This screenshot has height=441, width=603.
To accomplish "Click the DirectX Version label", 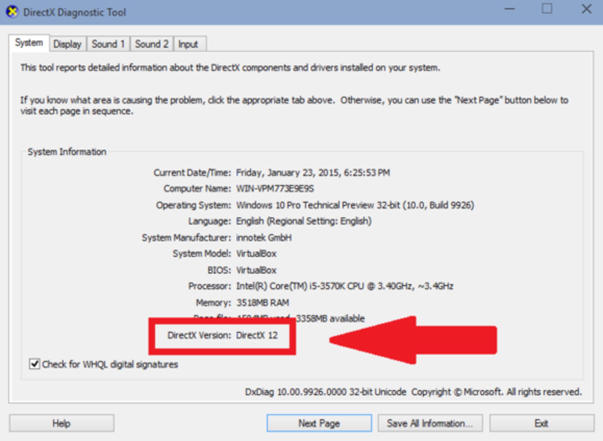I will (x=199, y=335).
